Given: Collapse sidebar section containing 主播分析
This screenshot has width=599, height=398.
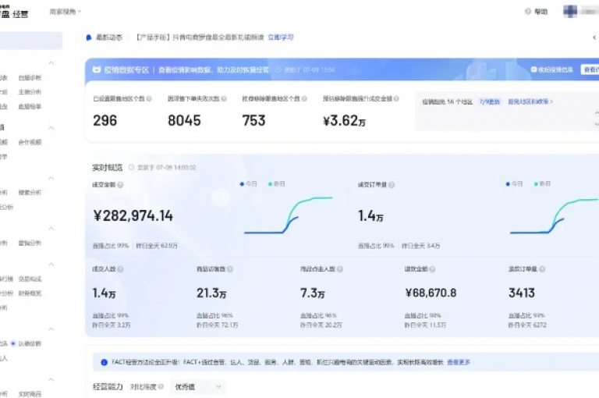Looking at the screenshot, I should (x=51, y=63).
